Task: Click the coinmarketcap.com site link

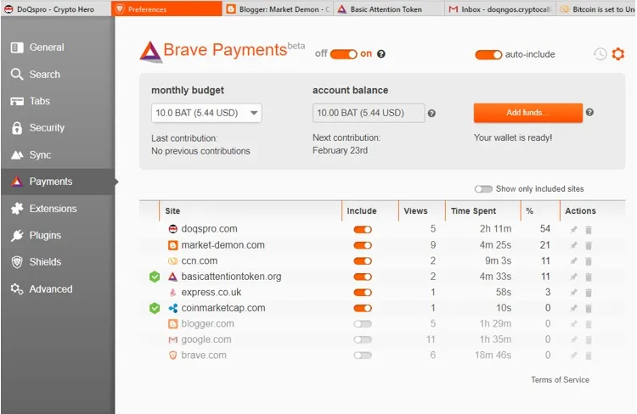Action: [x=223, y=308]
